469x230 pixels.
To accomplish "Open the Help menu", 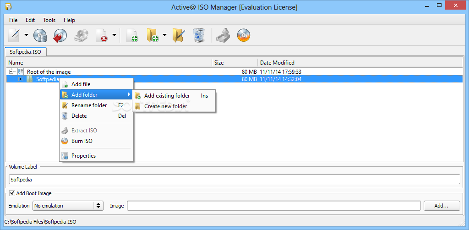I will point(70,20).
